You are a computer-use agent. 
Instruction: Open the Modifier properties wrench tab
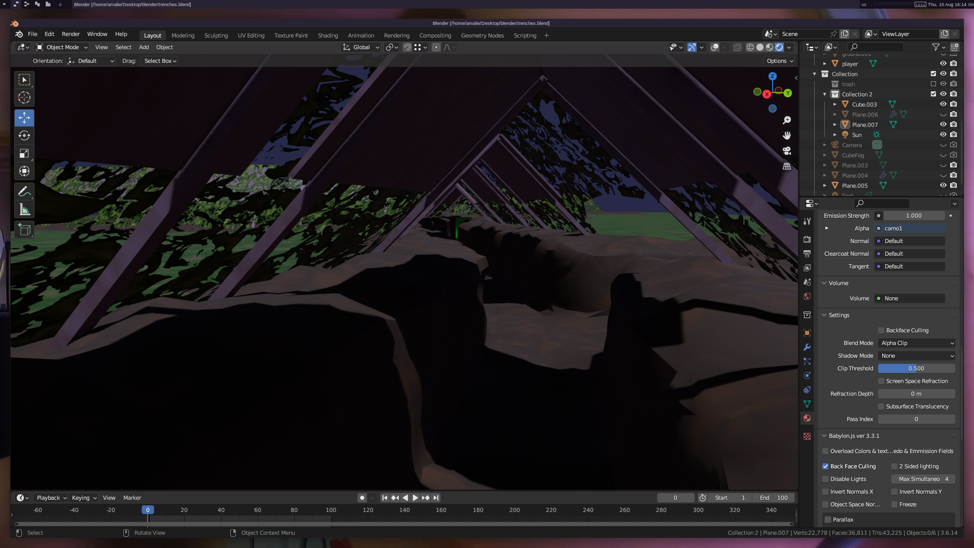tap(807, 347)
